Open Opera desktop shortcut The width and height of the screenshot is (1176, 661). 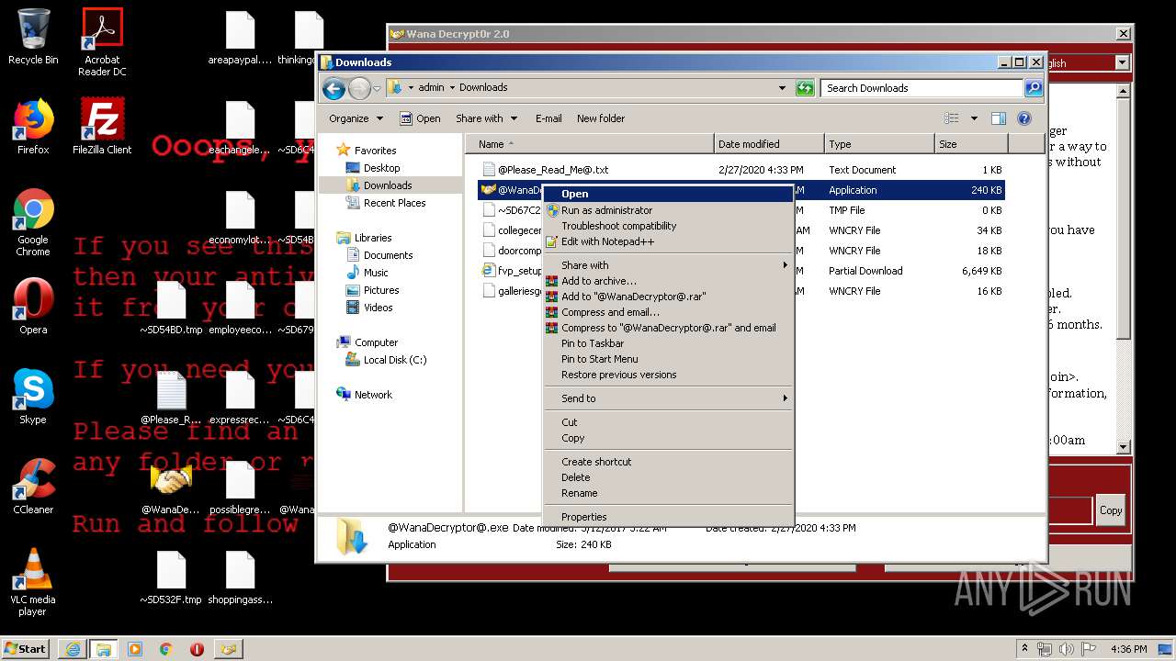pyautogui.click(x=33, y=306)
